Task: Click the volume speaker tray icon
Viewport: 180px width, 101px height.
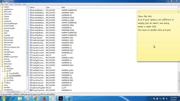Action: pos(167,98)
